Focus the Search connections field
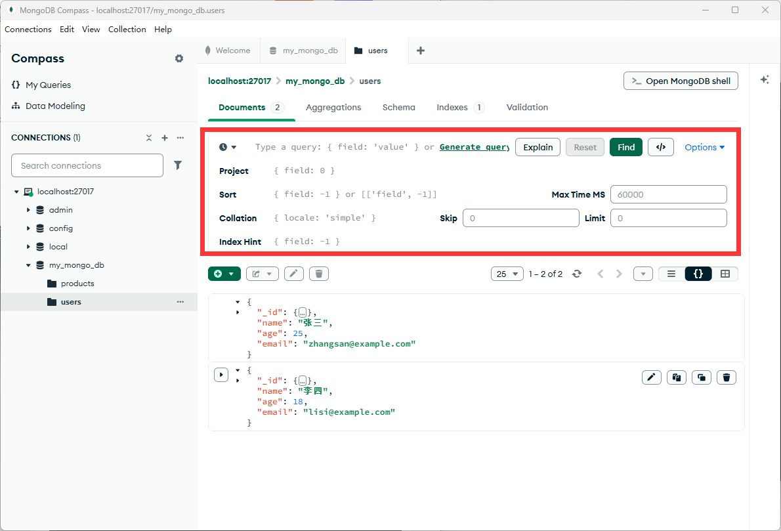 (87, 165)
